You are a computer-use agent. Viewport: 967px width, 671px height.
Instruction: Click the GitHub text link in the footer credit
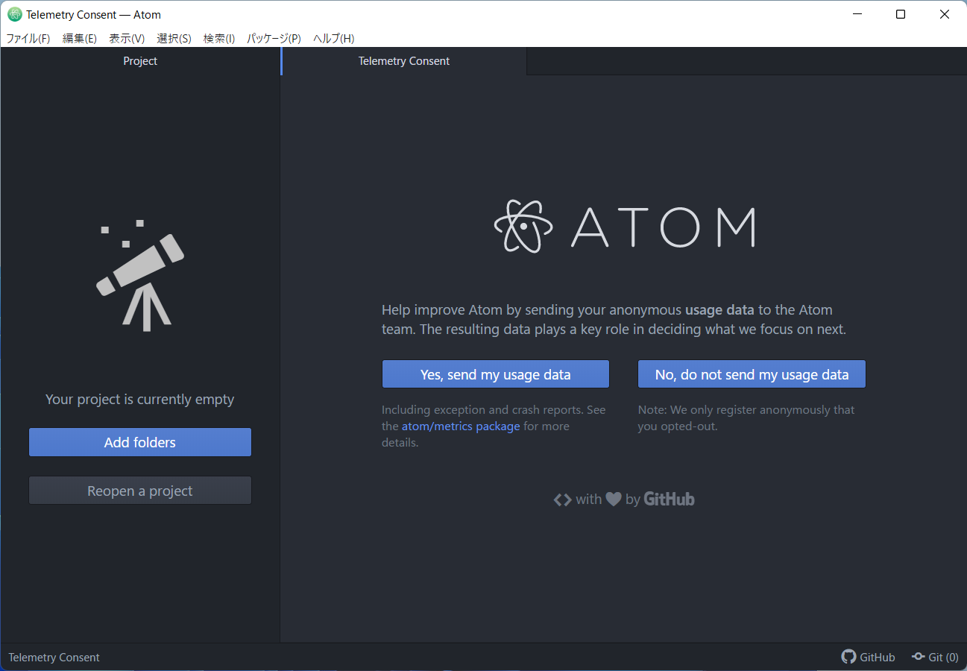pos(669,499)
